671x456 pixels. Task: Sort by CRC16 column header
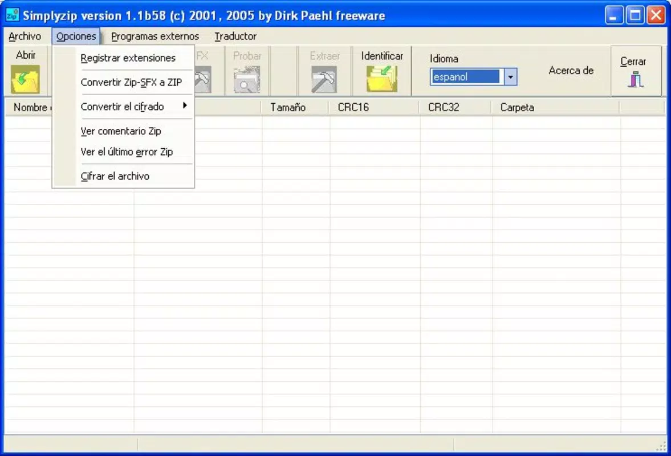(x=374, y=107)
